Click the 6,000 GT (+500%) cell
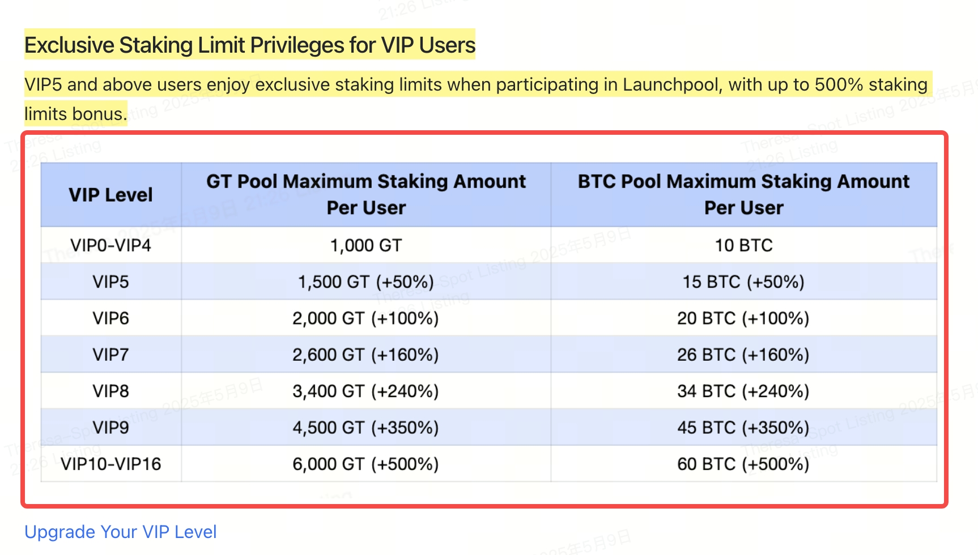 (366, 464)
